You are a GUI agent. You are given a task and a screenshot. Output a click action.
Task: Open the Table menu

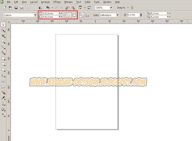[x=87, y=2]
